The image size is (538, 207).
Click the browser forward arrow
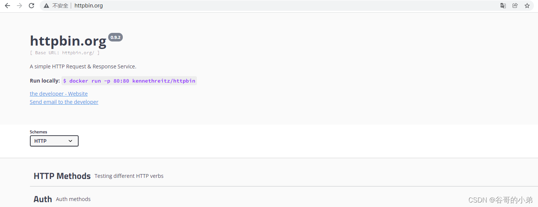coord(19,6)
